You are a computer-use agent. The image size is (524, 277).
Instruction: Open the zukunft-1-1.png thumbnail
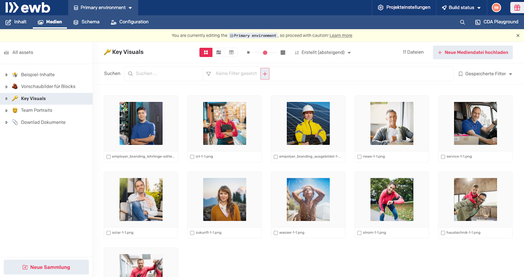[224, 199]
